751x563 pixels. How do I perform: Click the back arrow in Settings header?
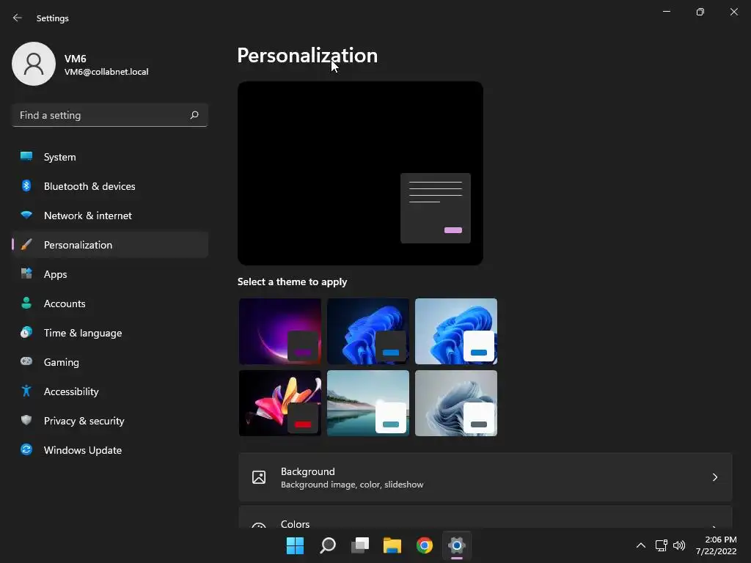coord(18,18)
